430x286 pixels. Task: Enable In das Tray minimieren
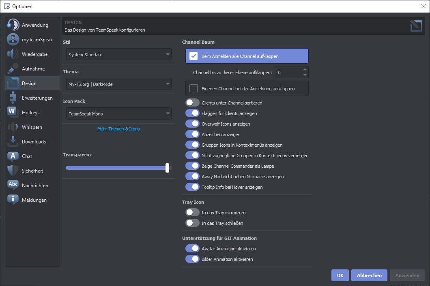(193, 213)
